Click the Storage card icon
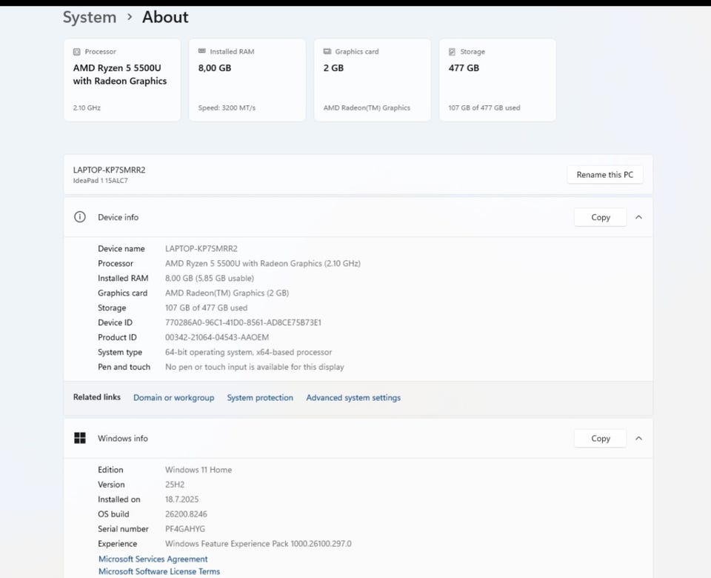711x578 pixels. [452, 52]
